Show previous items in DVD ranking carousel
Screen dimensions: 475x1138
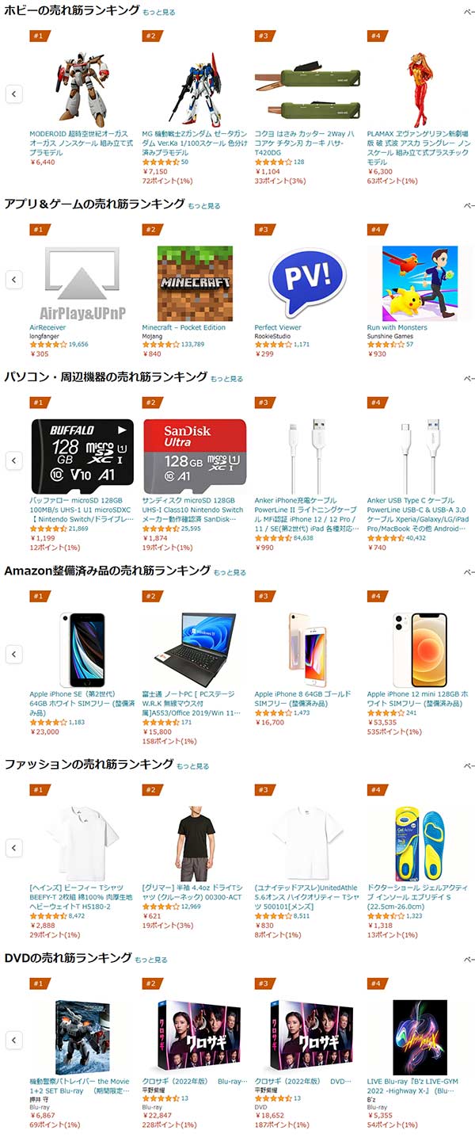click(13, 1039)
